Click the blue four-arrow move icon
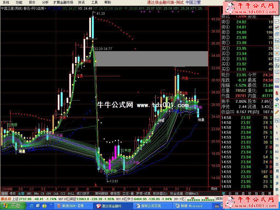Viewport: 280px width, 210px height. tap(277, 100)
